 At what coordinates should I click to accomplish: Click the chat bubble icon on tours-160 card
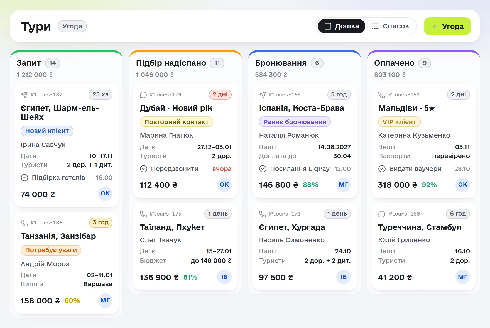coord(382,214)
